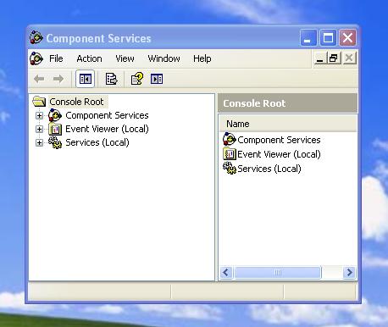
Task: Click Component Services icon in tree pane
Action: pos(55,115)
